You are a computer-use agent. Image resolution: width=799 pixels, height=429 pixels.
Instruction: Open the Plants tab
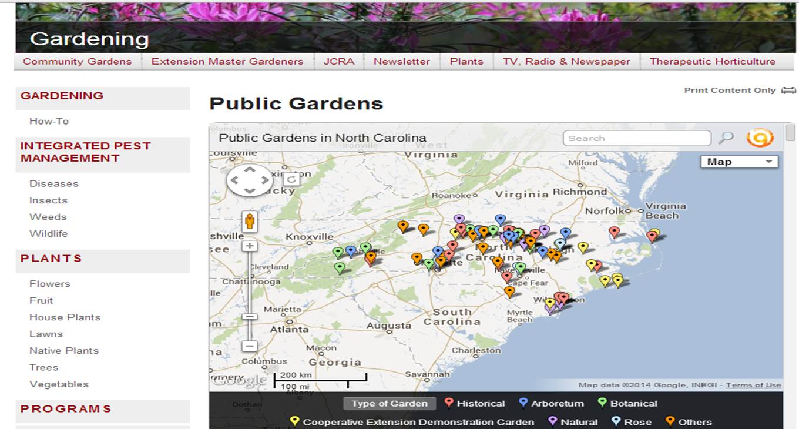[466, 61]
